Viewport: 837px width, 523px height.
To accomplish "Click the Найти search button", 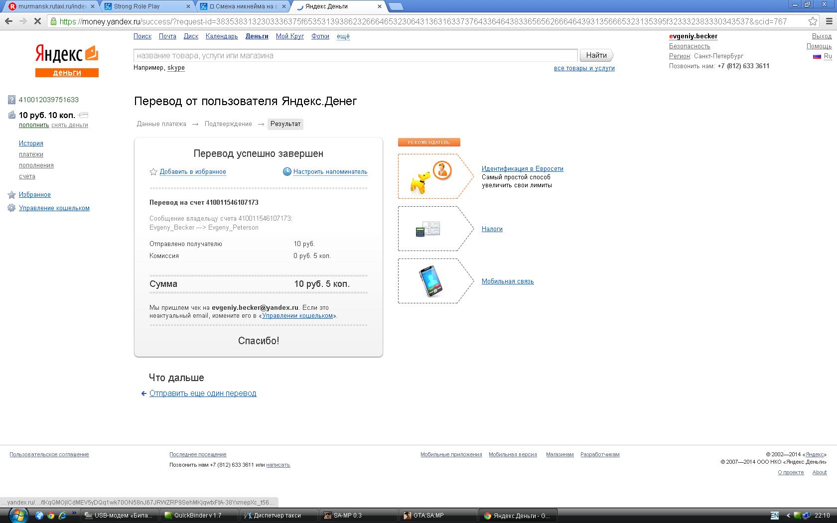I will click(x=596, y=55).
